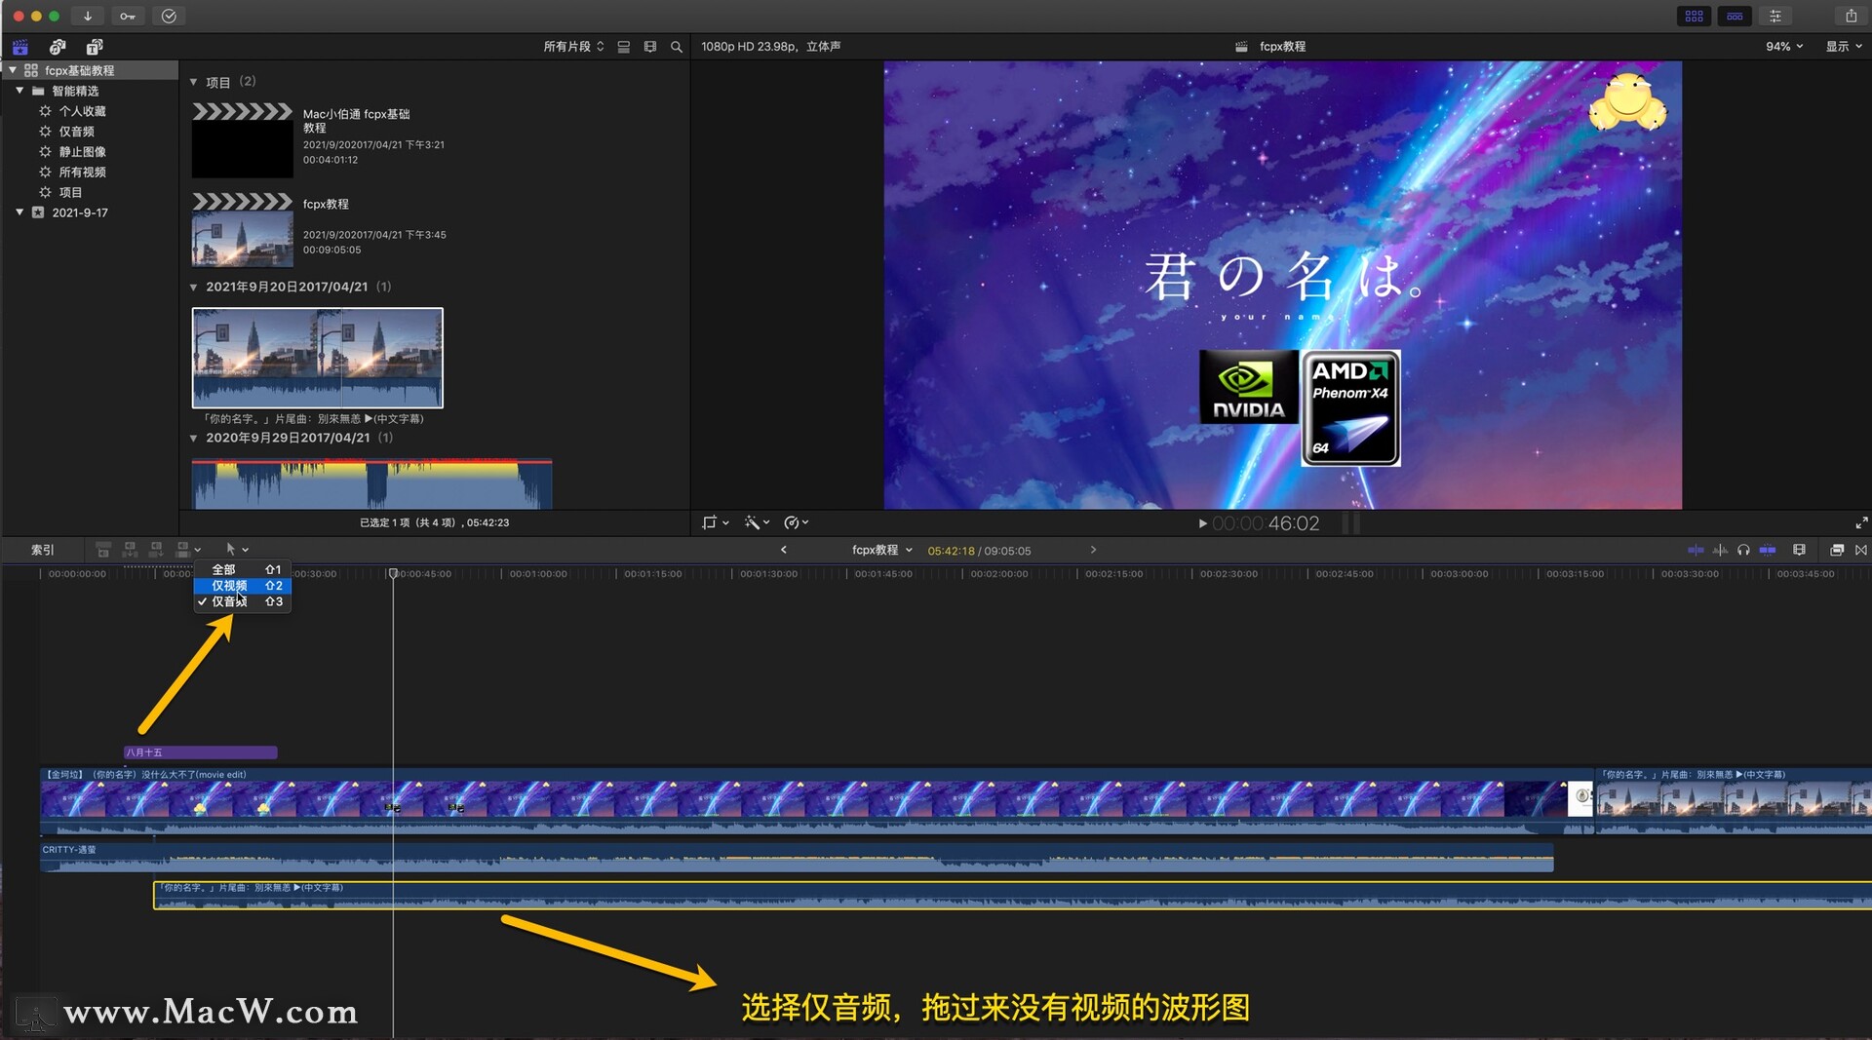1872x1040 pixels.
Task: Enter full screen viewer playback
Action: click(x=1861, y=523)
